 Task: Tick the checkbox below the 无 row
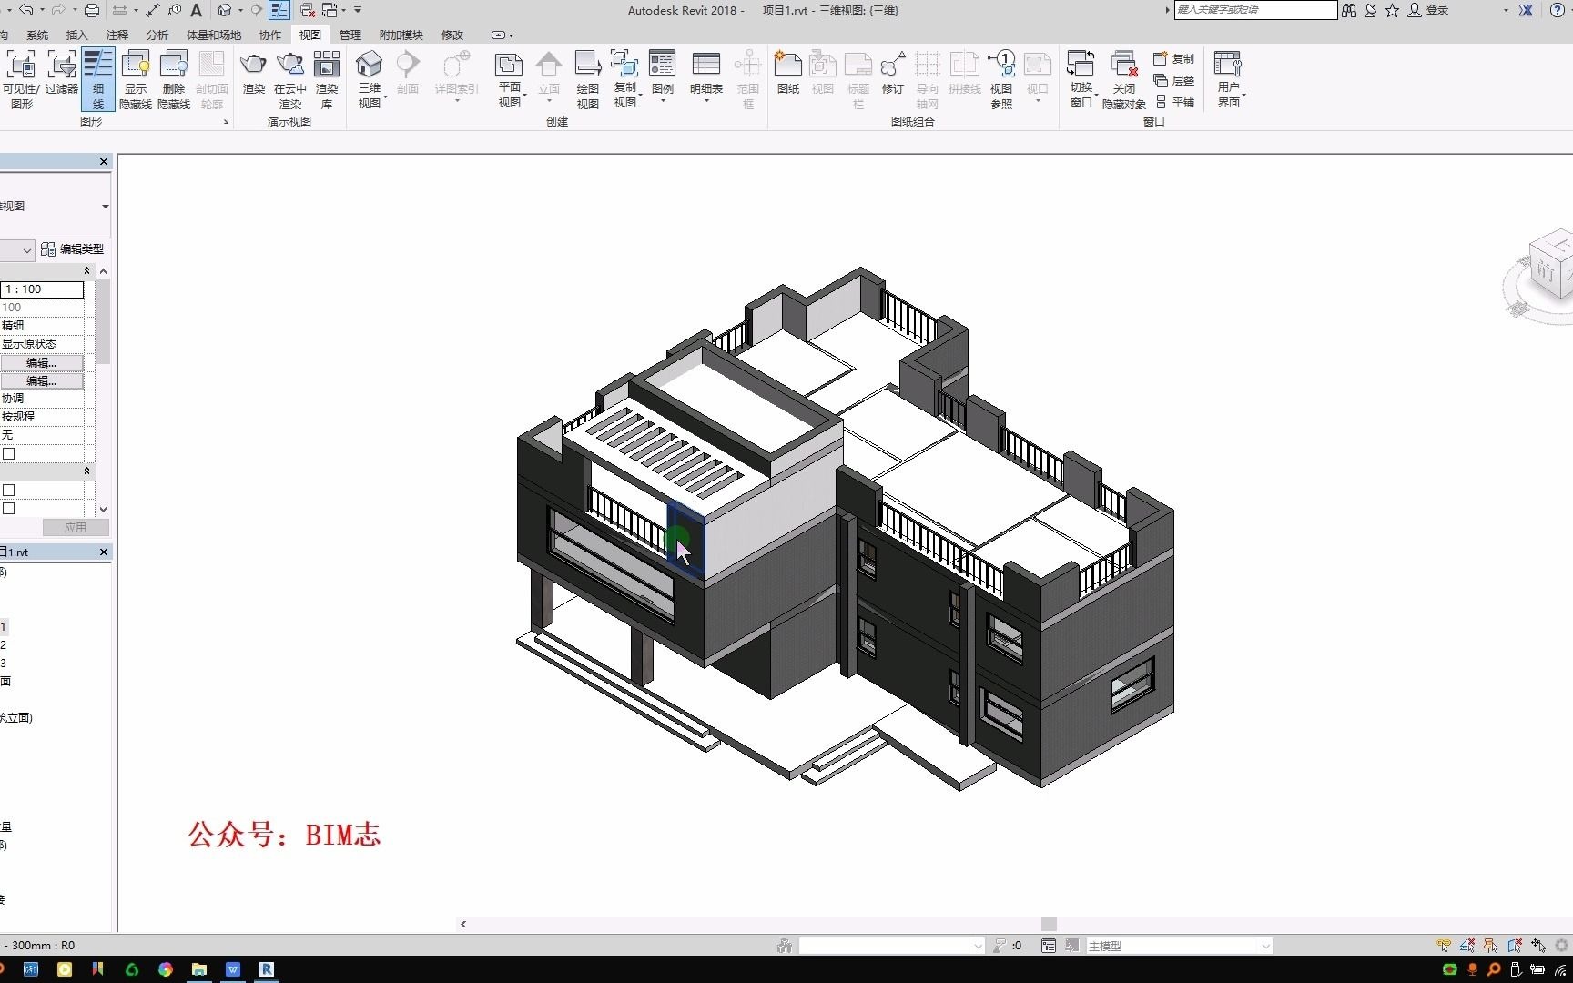coord(9,453)
